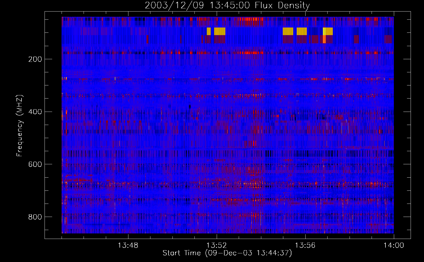Click the 13:56 time tick label

click(x=305, y=245)
